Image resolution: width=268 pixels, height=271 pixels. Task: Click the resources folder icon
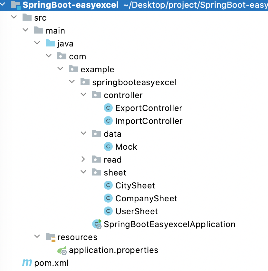coord(50,237)
